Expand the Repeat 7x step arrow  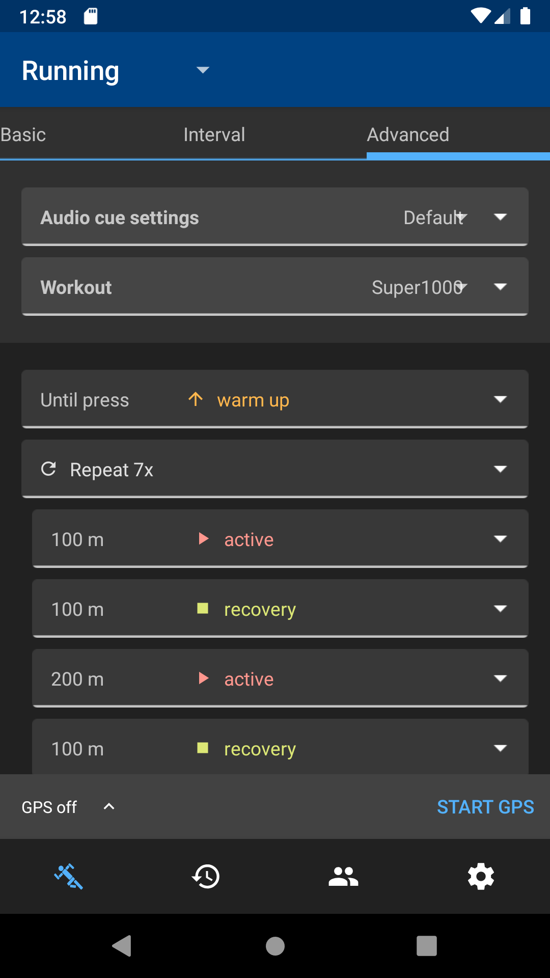tap(500, 469)
